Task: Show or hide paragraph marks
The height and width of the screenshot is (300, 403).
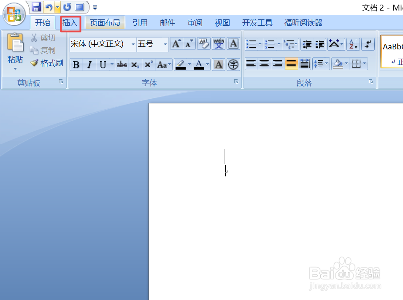Action: point(368,44)
